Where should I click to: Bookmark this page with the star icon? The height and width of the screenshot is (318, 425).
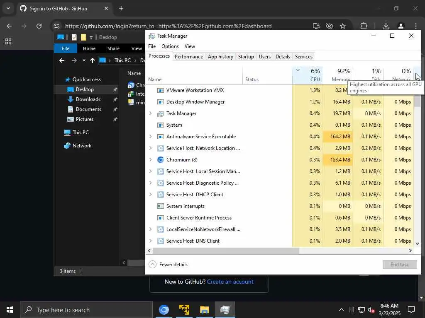(343, 26)
